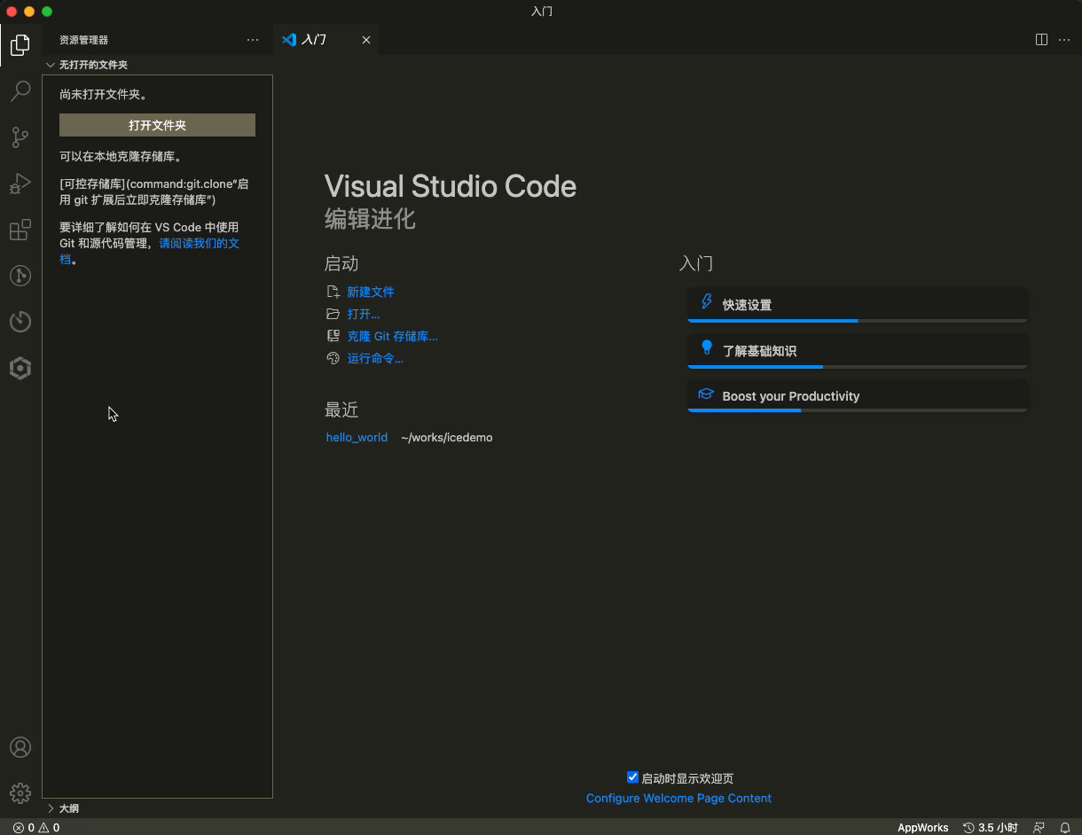Open the Boost your Productivity card

[858, 396]
